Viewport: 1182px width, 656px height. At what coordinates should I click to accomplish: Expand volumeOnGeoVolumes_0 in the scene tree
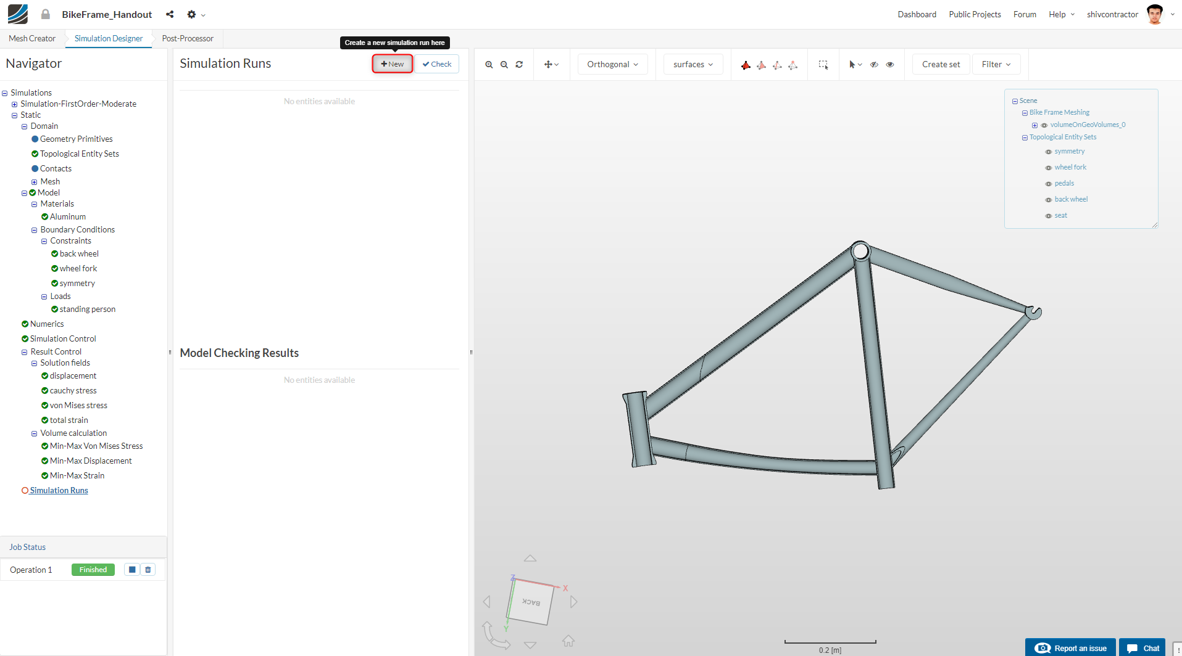pos(1035,125)
